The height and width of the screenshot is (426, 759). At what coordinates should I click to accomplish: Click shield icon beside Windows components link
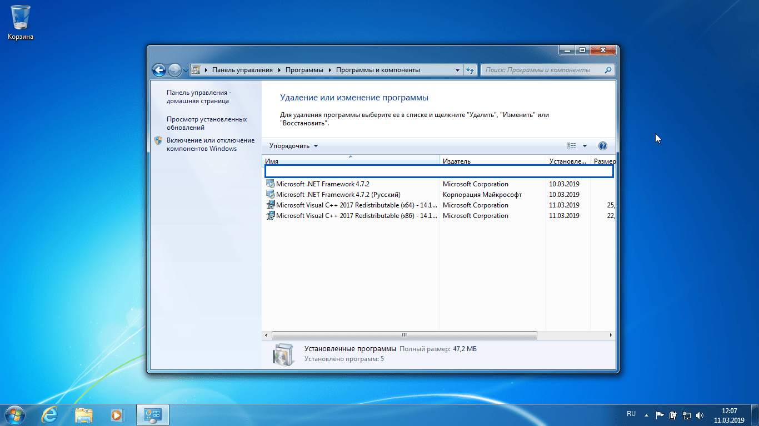coord(158,140)
